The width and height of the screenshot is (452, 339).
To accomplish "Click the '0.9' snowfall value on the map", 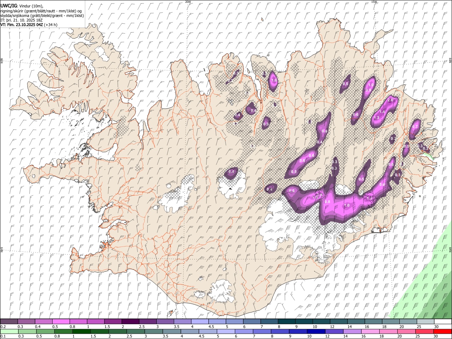I will (x=368, y=90).
